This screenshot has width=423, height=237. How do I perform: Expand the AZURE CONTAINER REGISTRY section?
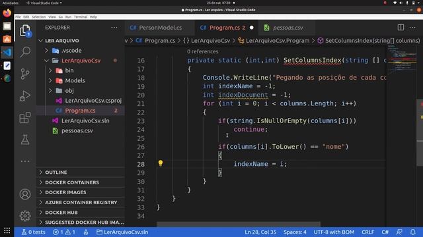click(81, 202)
